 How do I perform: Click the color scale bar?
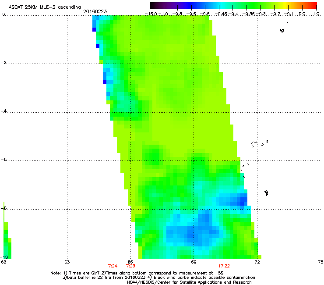(233, 6)
